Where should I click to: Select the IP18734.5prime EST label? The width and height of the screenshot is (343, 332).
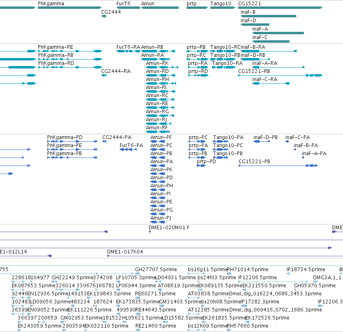pyautogui.click(x=306, y=270)
